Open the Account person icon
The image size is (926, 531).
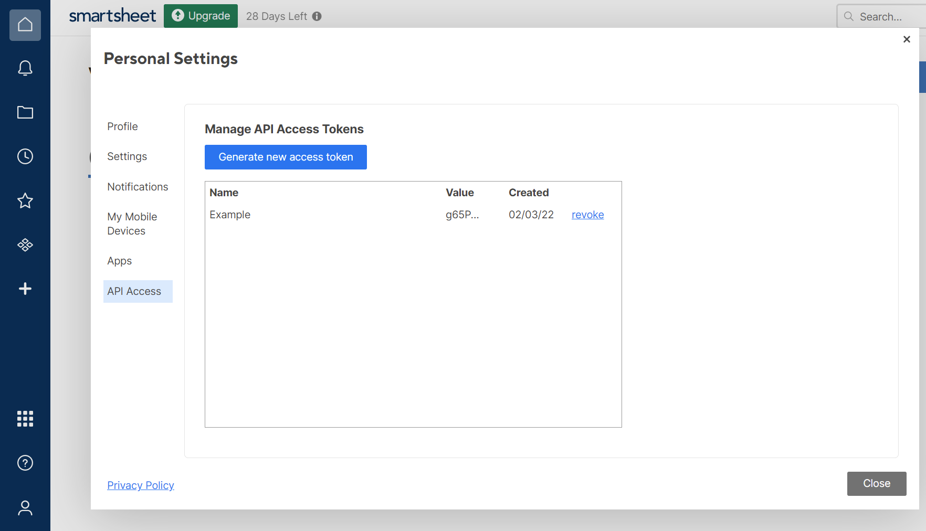tap(25, 507)
